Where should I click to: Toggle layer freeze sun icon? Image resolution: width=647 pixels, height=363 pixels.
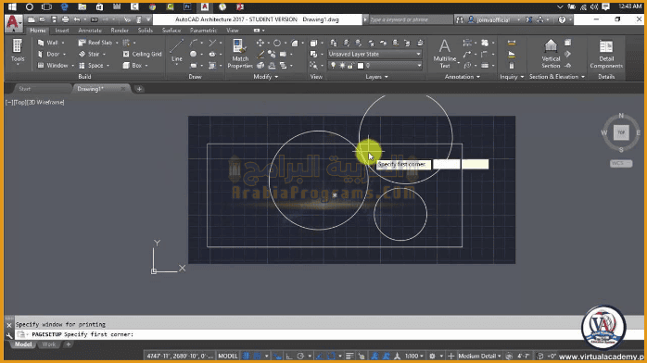tap(342, 66)
